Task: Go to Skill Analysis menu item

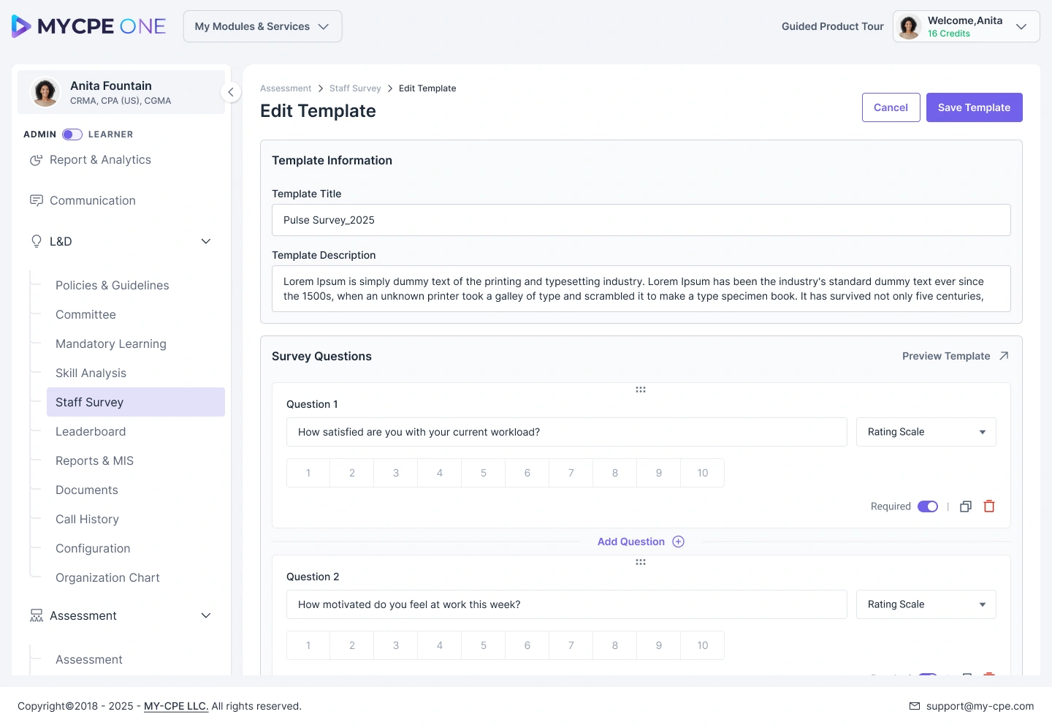Action: 91,373
